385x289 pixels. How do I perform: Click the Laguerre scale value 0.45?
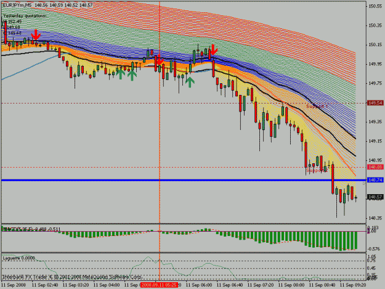point(372,269)
